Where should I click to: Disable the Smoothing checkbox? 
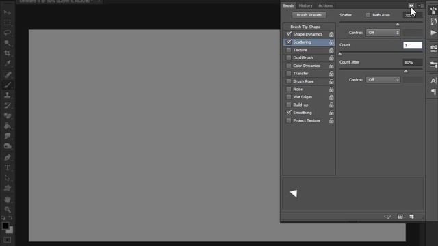pyautogui.click(x=289, y=112)
